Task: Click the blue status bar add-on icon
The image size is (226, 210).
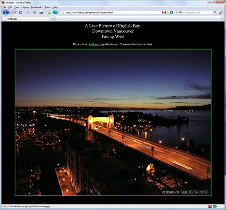Action: pyautogui.click(x=215, y=206)
